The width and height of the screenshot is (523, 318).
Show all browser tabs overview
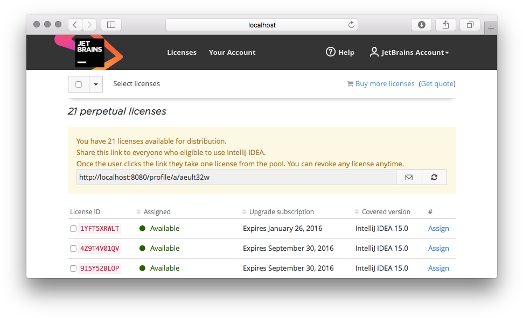pos(470,25)
